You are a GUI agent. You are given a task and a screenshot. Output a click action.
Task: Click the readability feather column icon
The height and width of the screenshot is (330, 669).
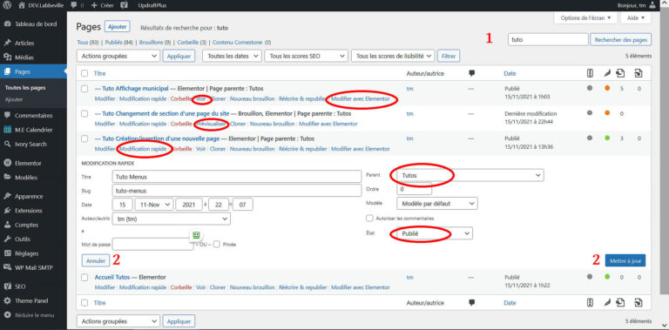point(606,73)
